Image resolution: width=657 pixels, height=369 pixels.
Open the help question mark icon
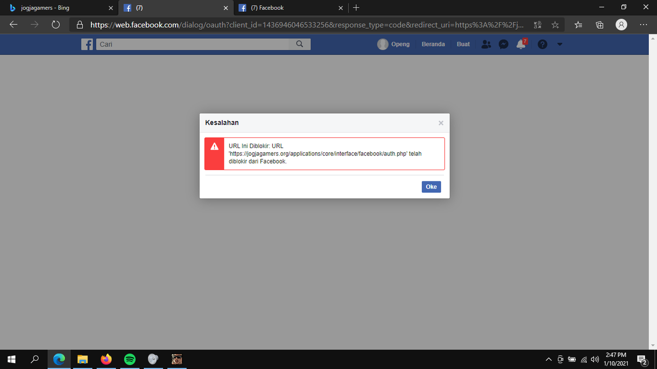(543, 45)
